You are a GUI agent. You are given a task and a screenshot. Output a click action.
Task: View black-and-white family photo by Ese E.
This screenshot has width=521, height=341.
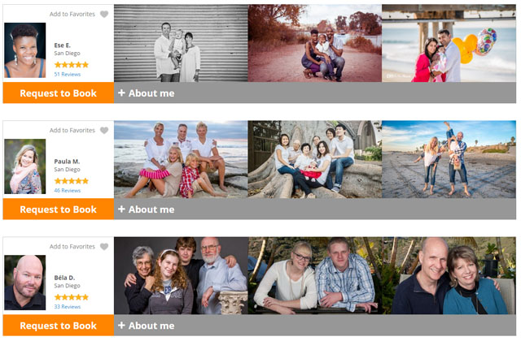[x=181, y=43]
